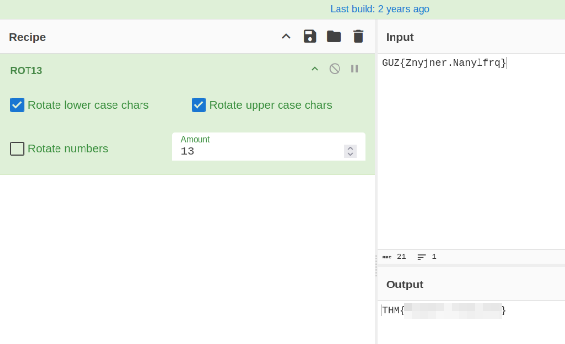Set a breakpoint on the ROT13 operation

coord(354,69)
